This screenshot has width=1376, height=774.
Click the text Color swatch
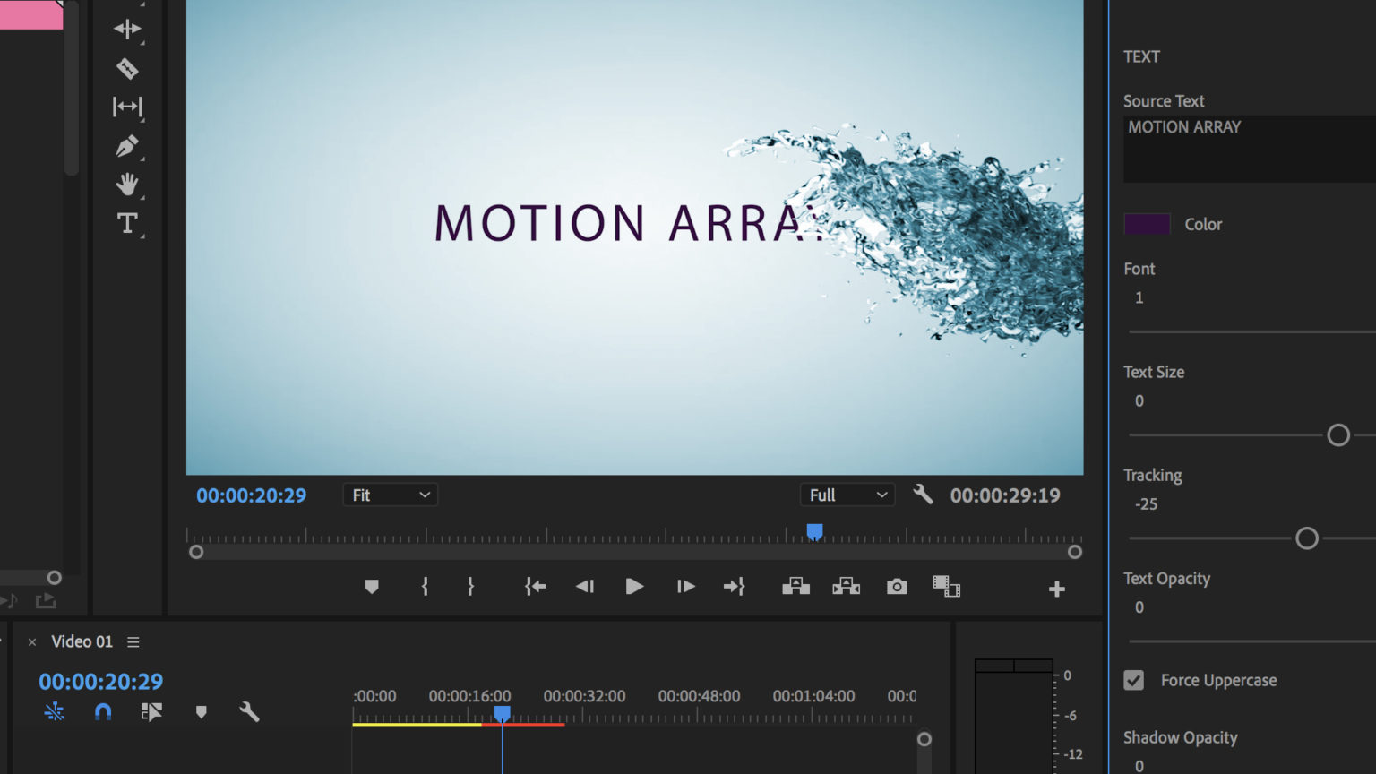tap(1147, 224)
